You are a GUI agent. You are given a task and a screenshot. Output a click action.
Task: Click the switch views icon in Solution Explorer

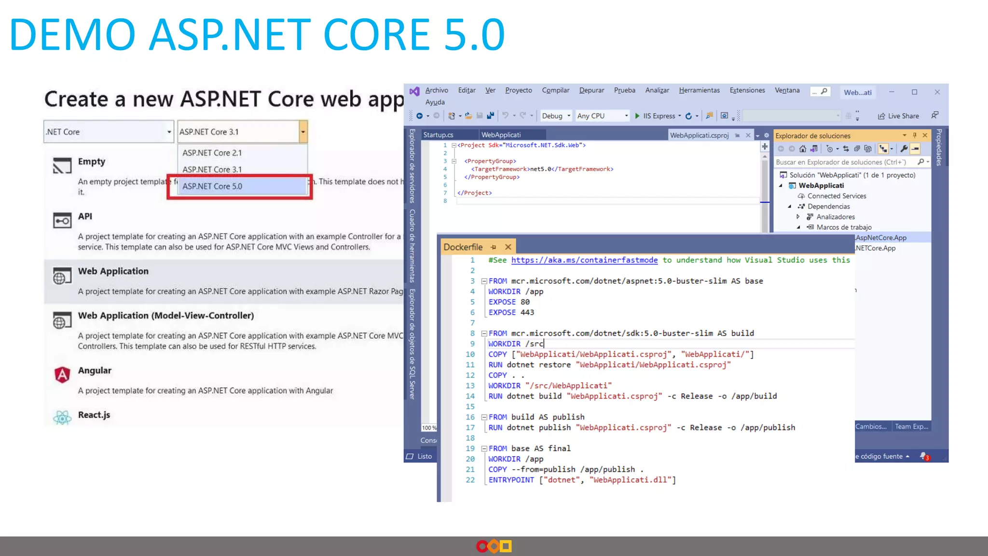pyautogui.click(x=814, y=149)
